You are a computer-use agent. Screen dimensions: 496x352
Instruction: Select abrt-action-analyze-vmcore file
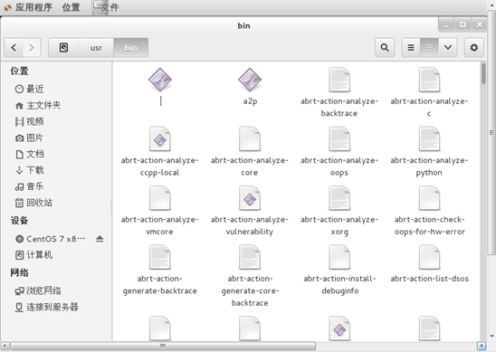tap(159, 210)
